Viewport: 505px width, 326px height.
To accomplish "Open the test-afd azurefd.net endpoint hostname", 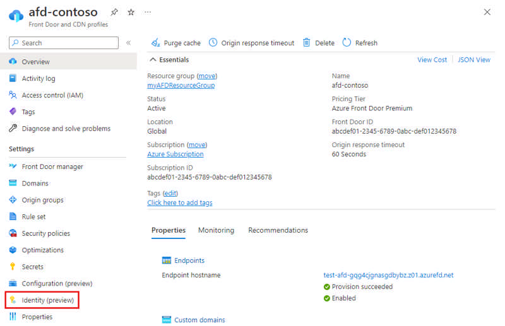I will click(388, 275).
